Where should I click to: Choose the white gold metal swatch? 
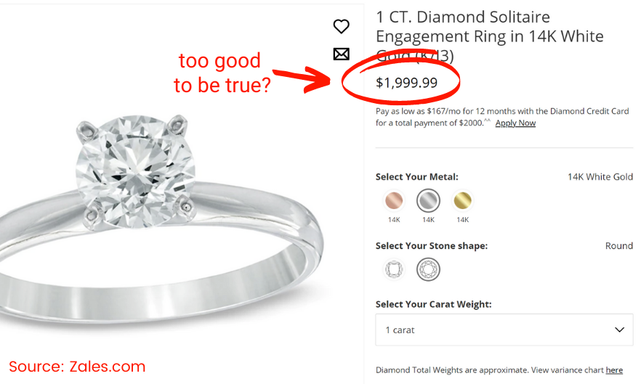pyautogui.click(x=428, y=200)
